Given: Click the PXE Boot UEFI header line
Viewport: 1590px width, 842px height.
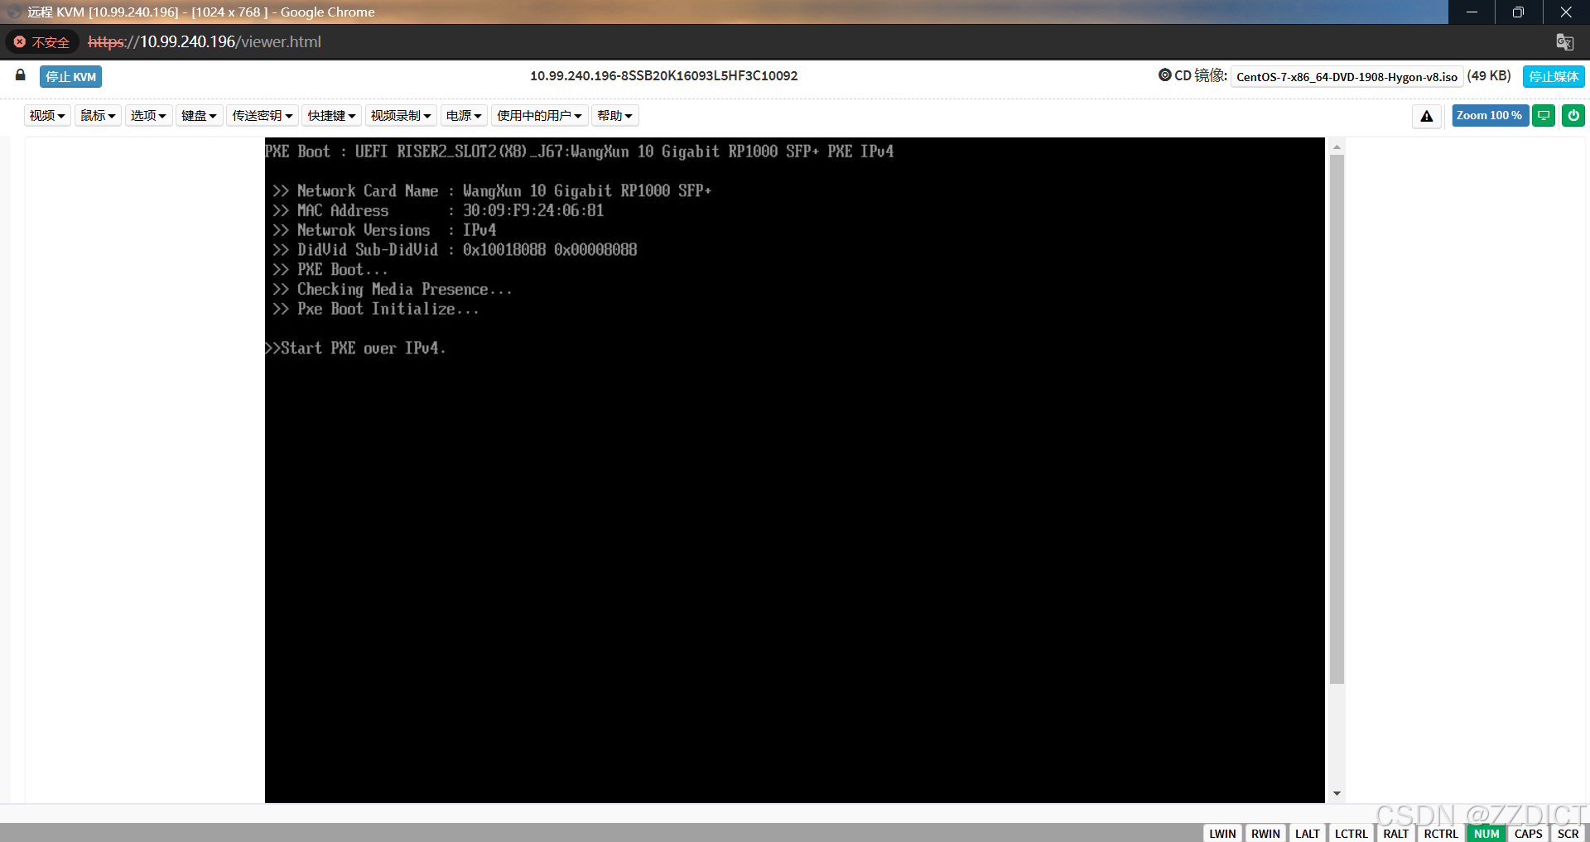Looking at the screenshot, I should tap(580, 152).
